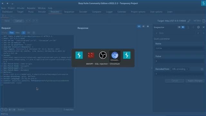The width and height of the screenshot is (206, 116).
Task: Toggle Request pretty-print actions icon
Action: click(23, 33)
